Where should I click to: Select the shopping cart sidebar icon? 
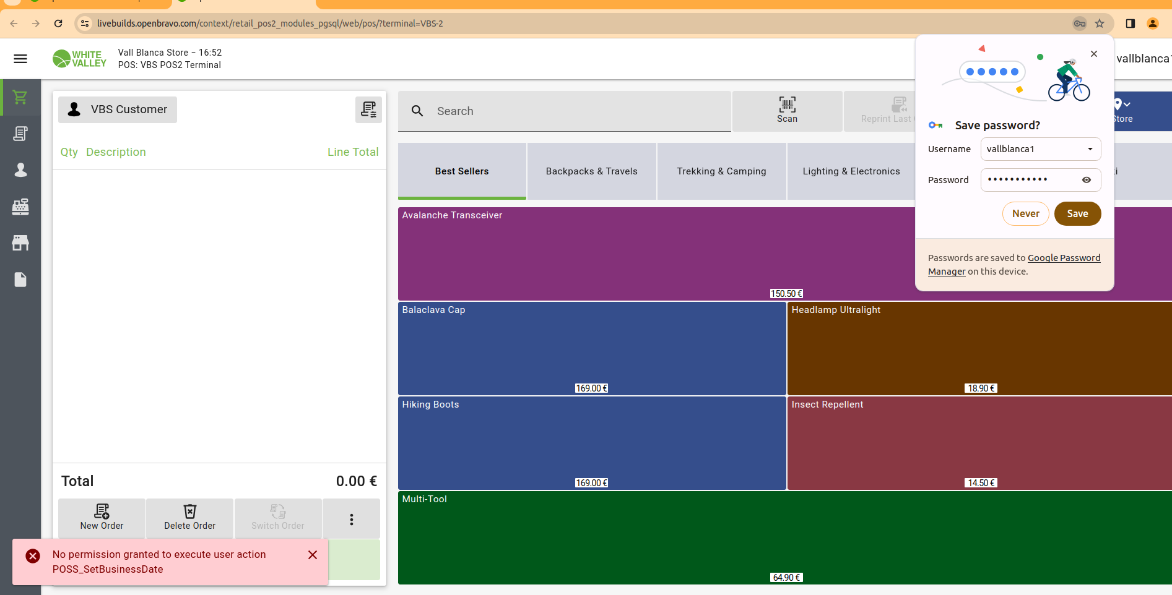tap(20, 97)
